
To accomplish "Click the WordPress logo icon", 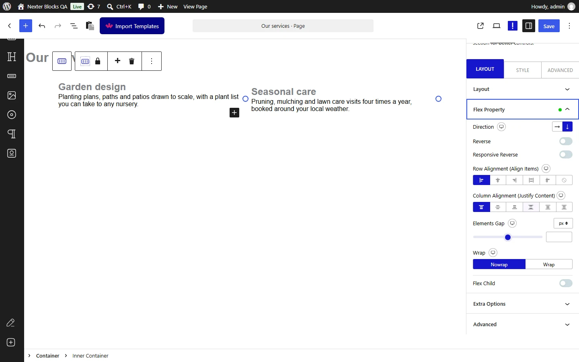I will tap(7, 6).
